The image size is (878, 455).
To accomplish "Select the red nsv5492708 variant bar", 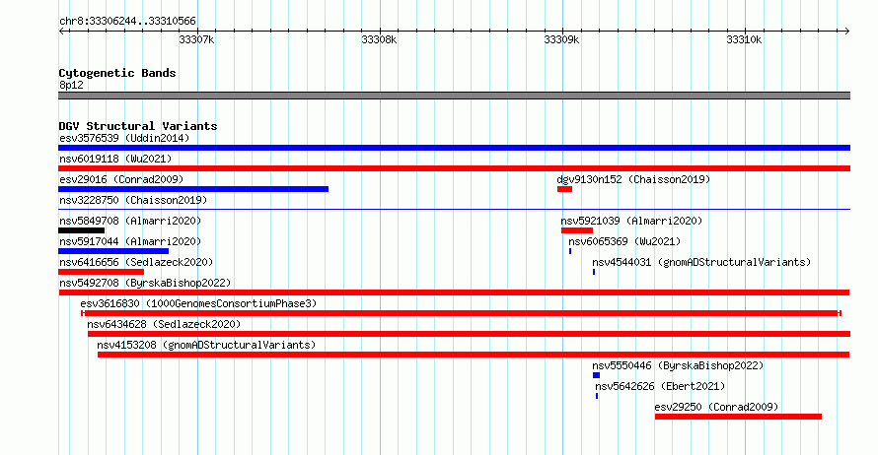I will coord(454,292).
